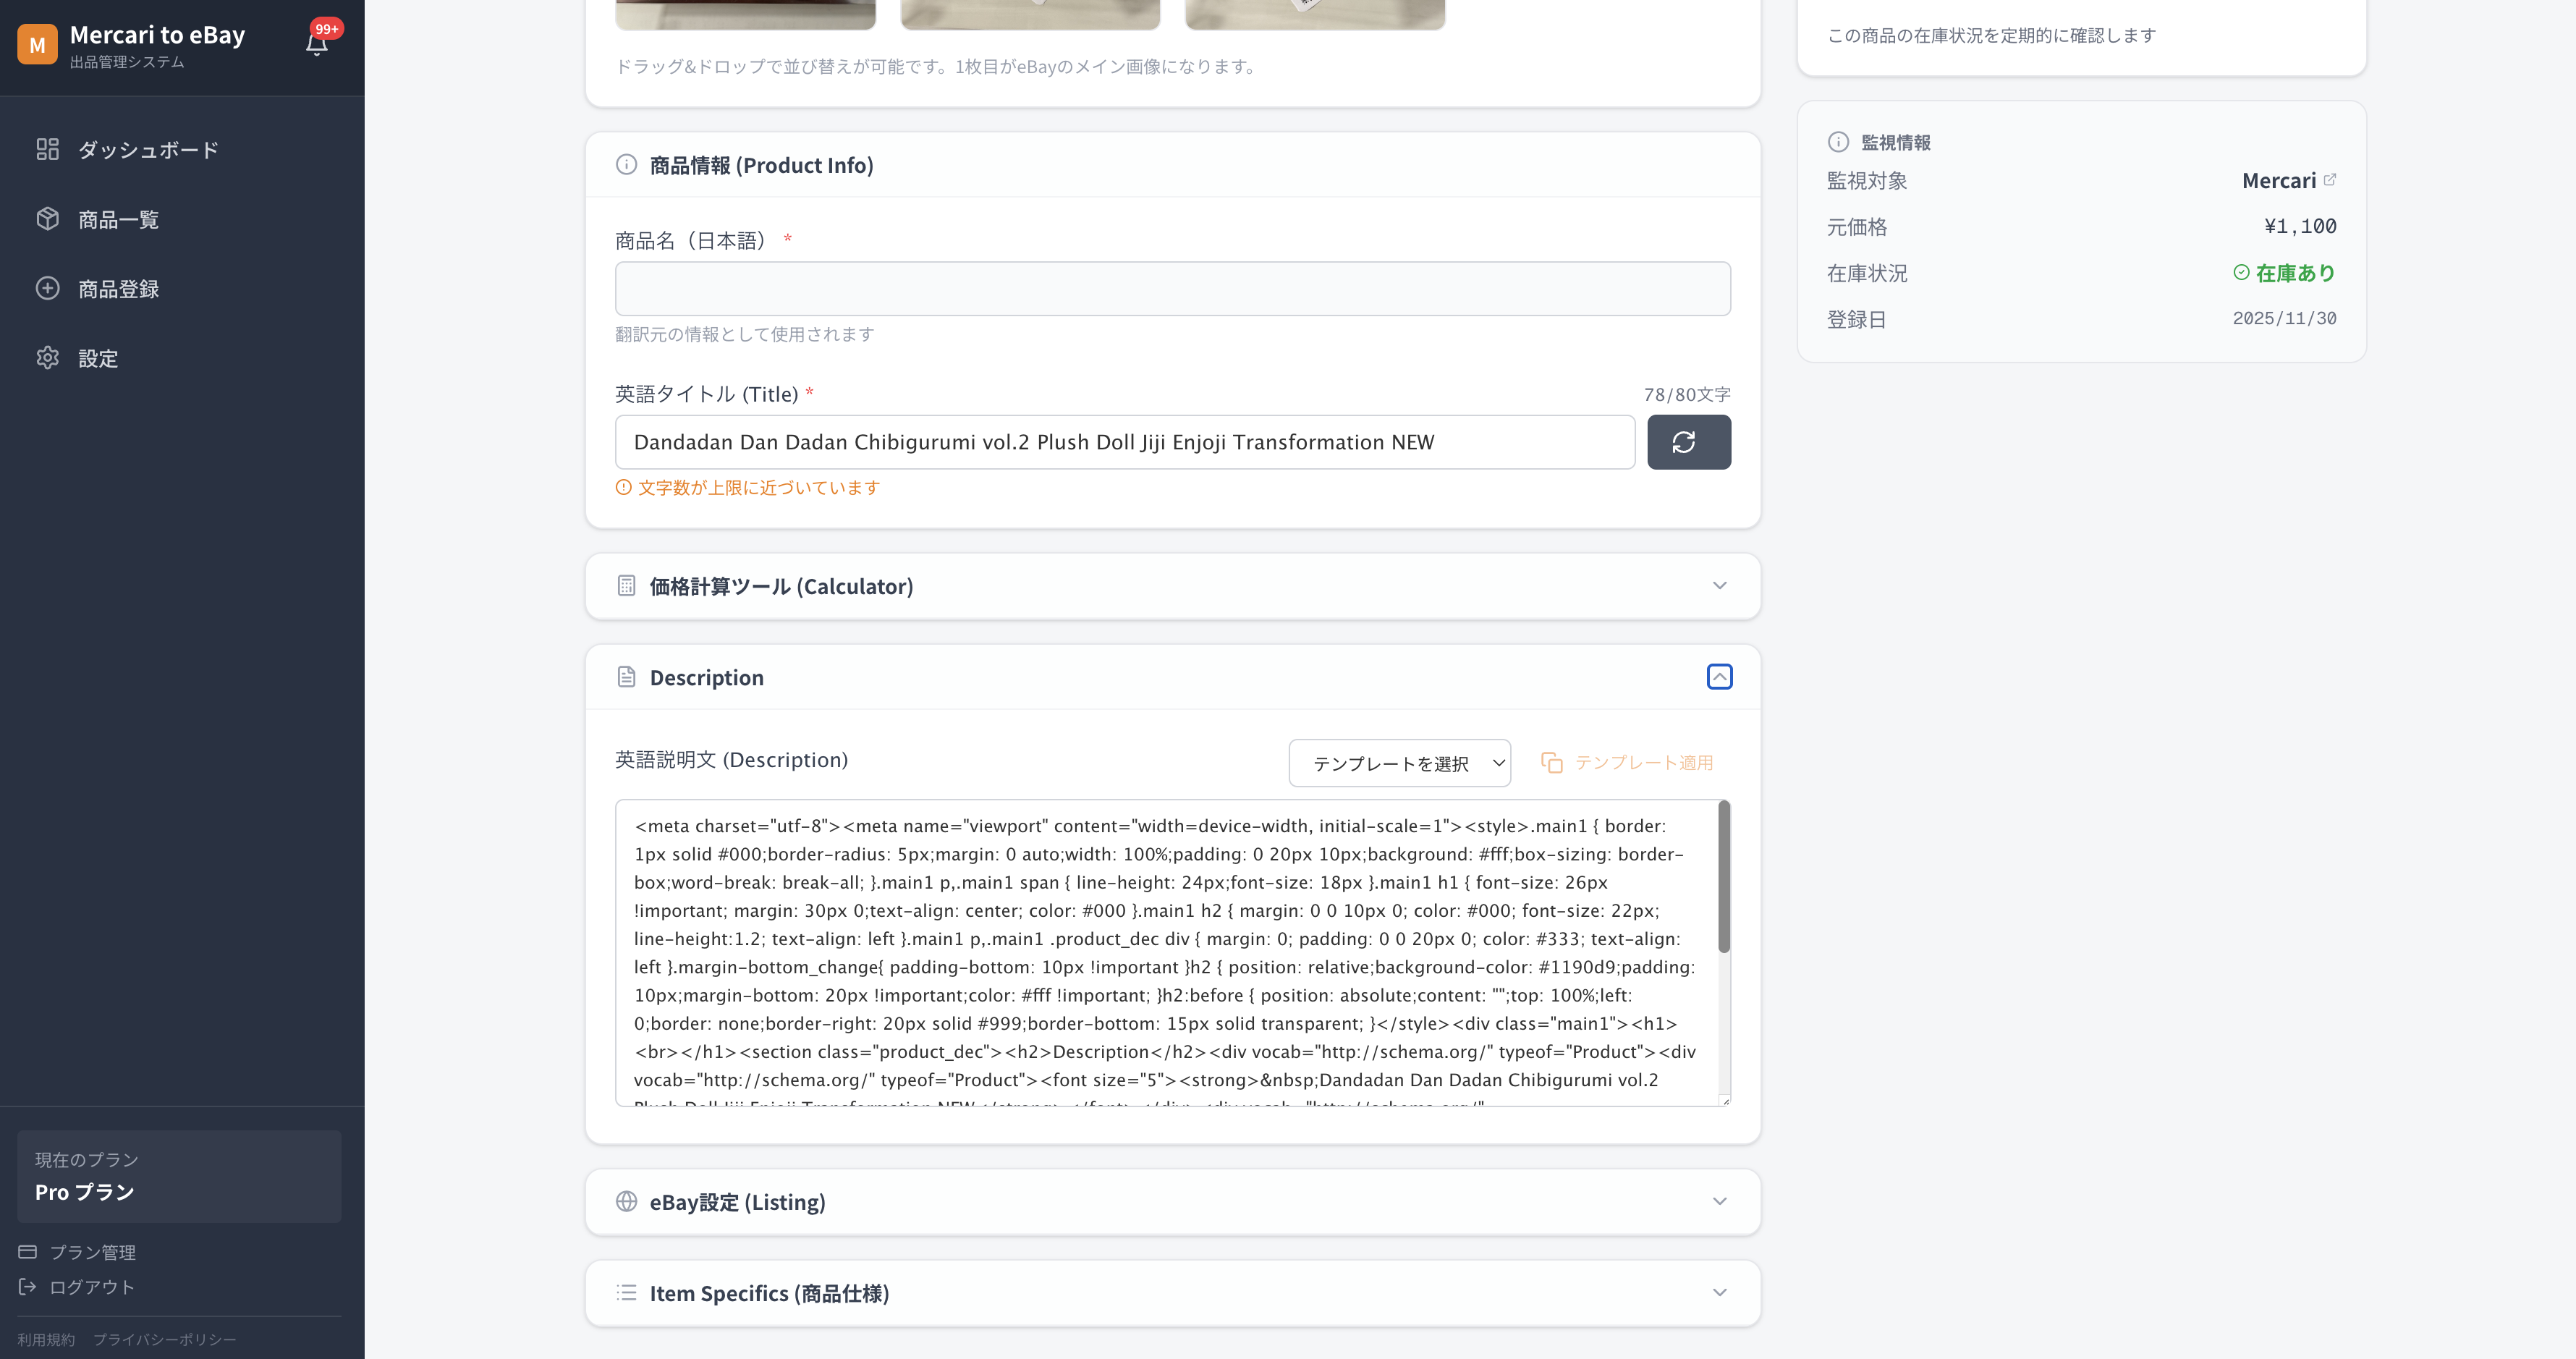Click the Description document icon

click(x=626, y=677)
